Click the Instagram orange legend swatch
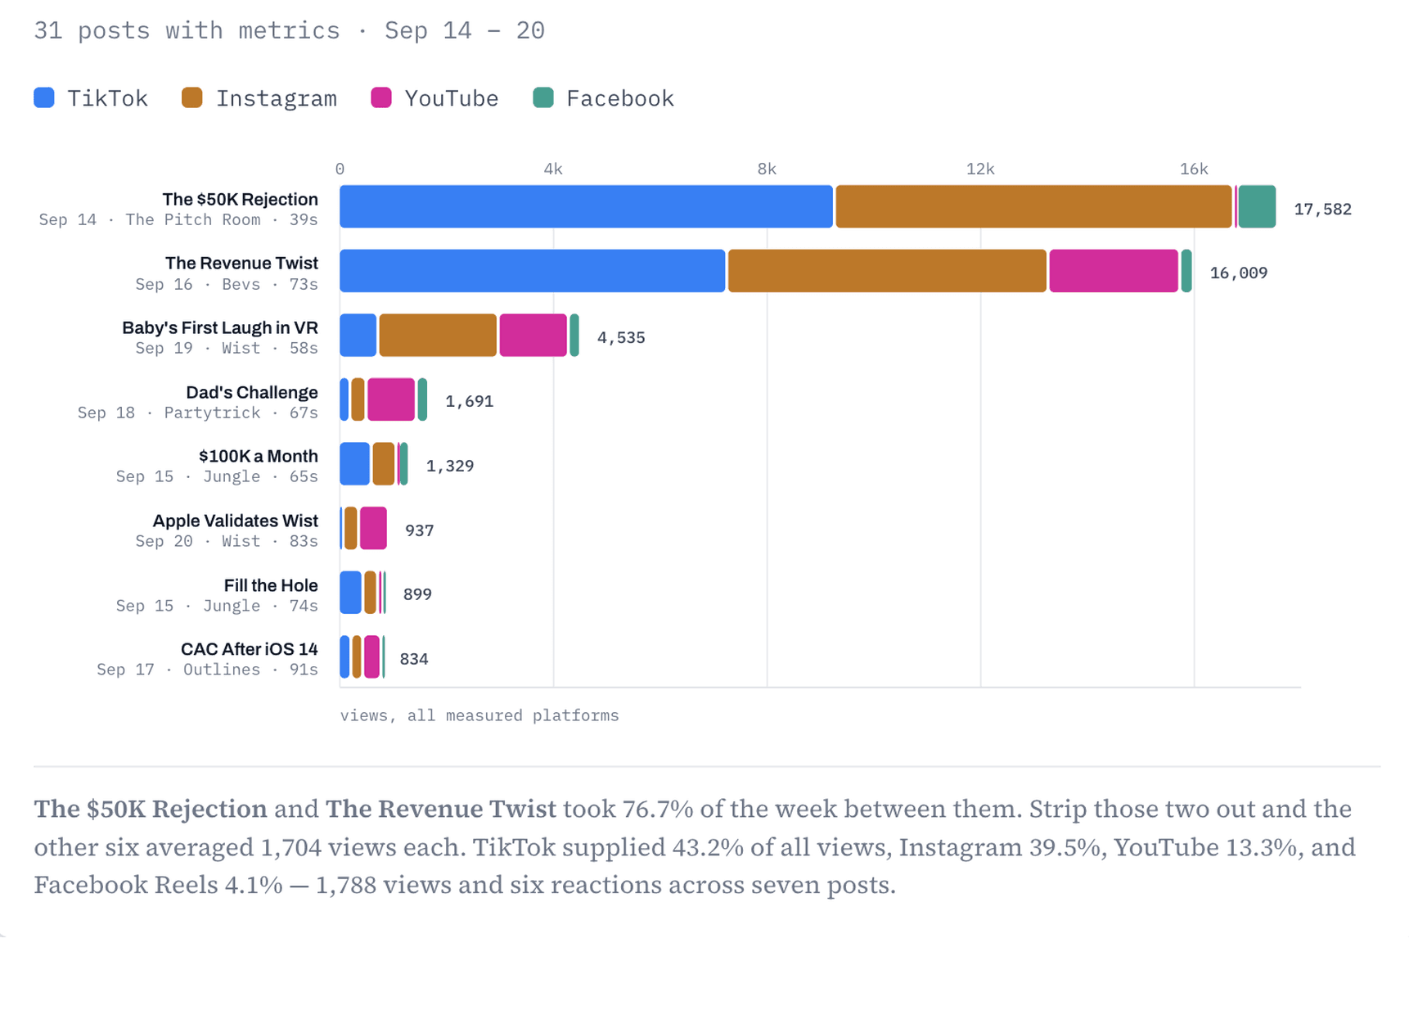Screen dimensions: 1409x1015 tap(192, 97)
